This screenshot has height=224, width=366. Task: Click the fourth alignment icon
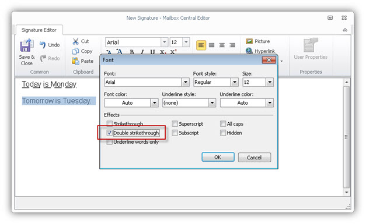pyautogui.click(x=232, y=45)
